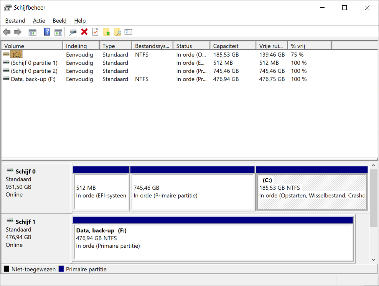Image resolution: width=379 pixels, height=286 pixels.
Task: Click the folder with magnifier icon
Action: click(x=117, y=32)
